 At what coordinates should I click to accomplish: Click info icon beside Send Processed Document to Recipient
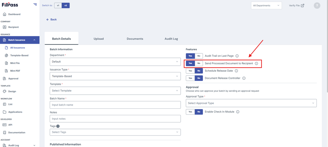256,63
